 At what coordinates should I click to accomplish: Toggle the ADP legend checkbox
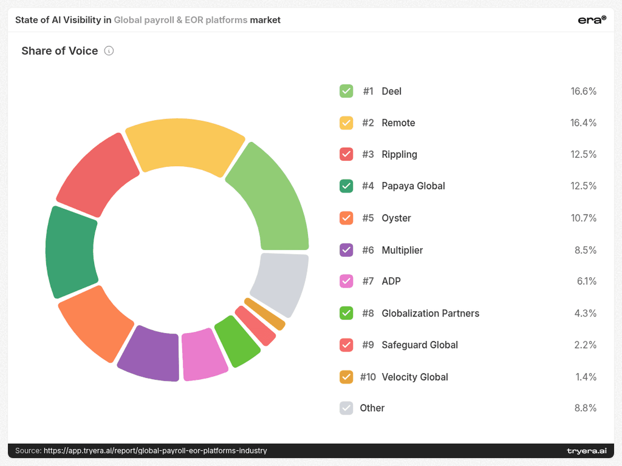tap(346, 281)
